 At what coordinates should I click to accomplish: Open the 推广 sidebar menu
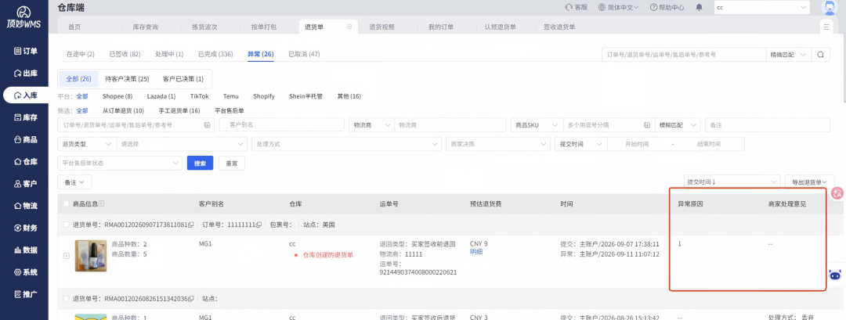click(25, 294)
